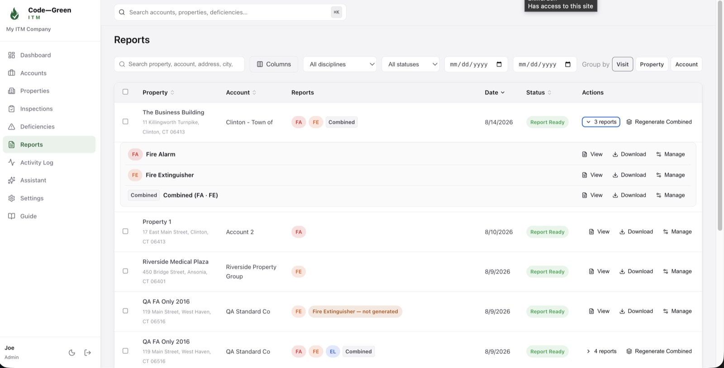This screenshot has height=368, width=724.
Task: Click the FA badge in Property 1 row
Action: point(299,232)
